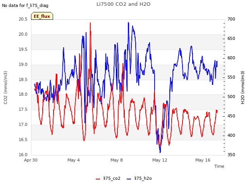Viewport: 248px width, 186px height.
Task: Click the tallest red CO2 peak near 20.4
Action: 90,23
